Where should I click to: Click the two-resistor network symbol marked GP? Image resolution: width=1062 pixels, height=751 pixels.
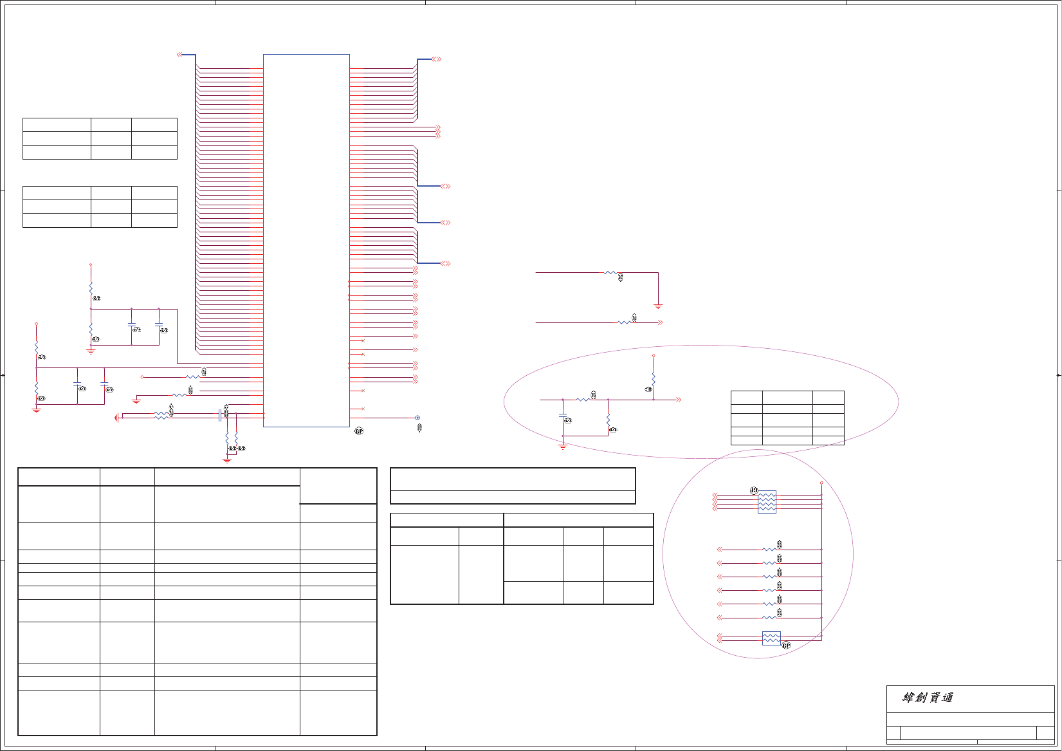click(771, 638)
